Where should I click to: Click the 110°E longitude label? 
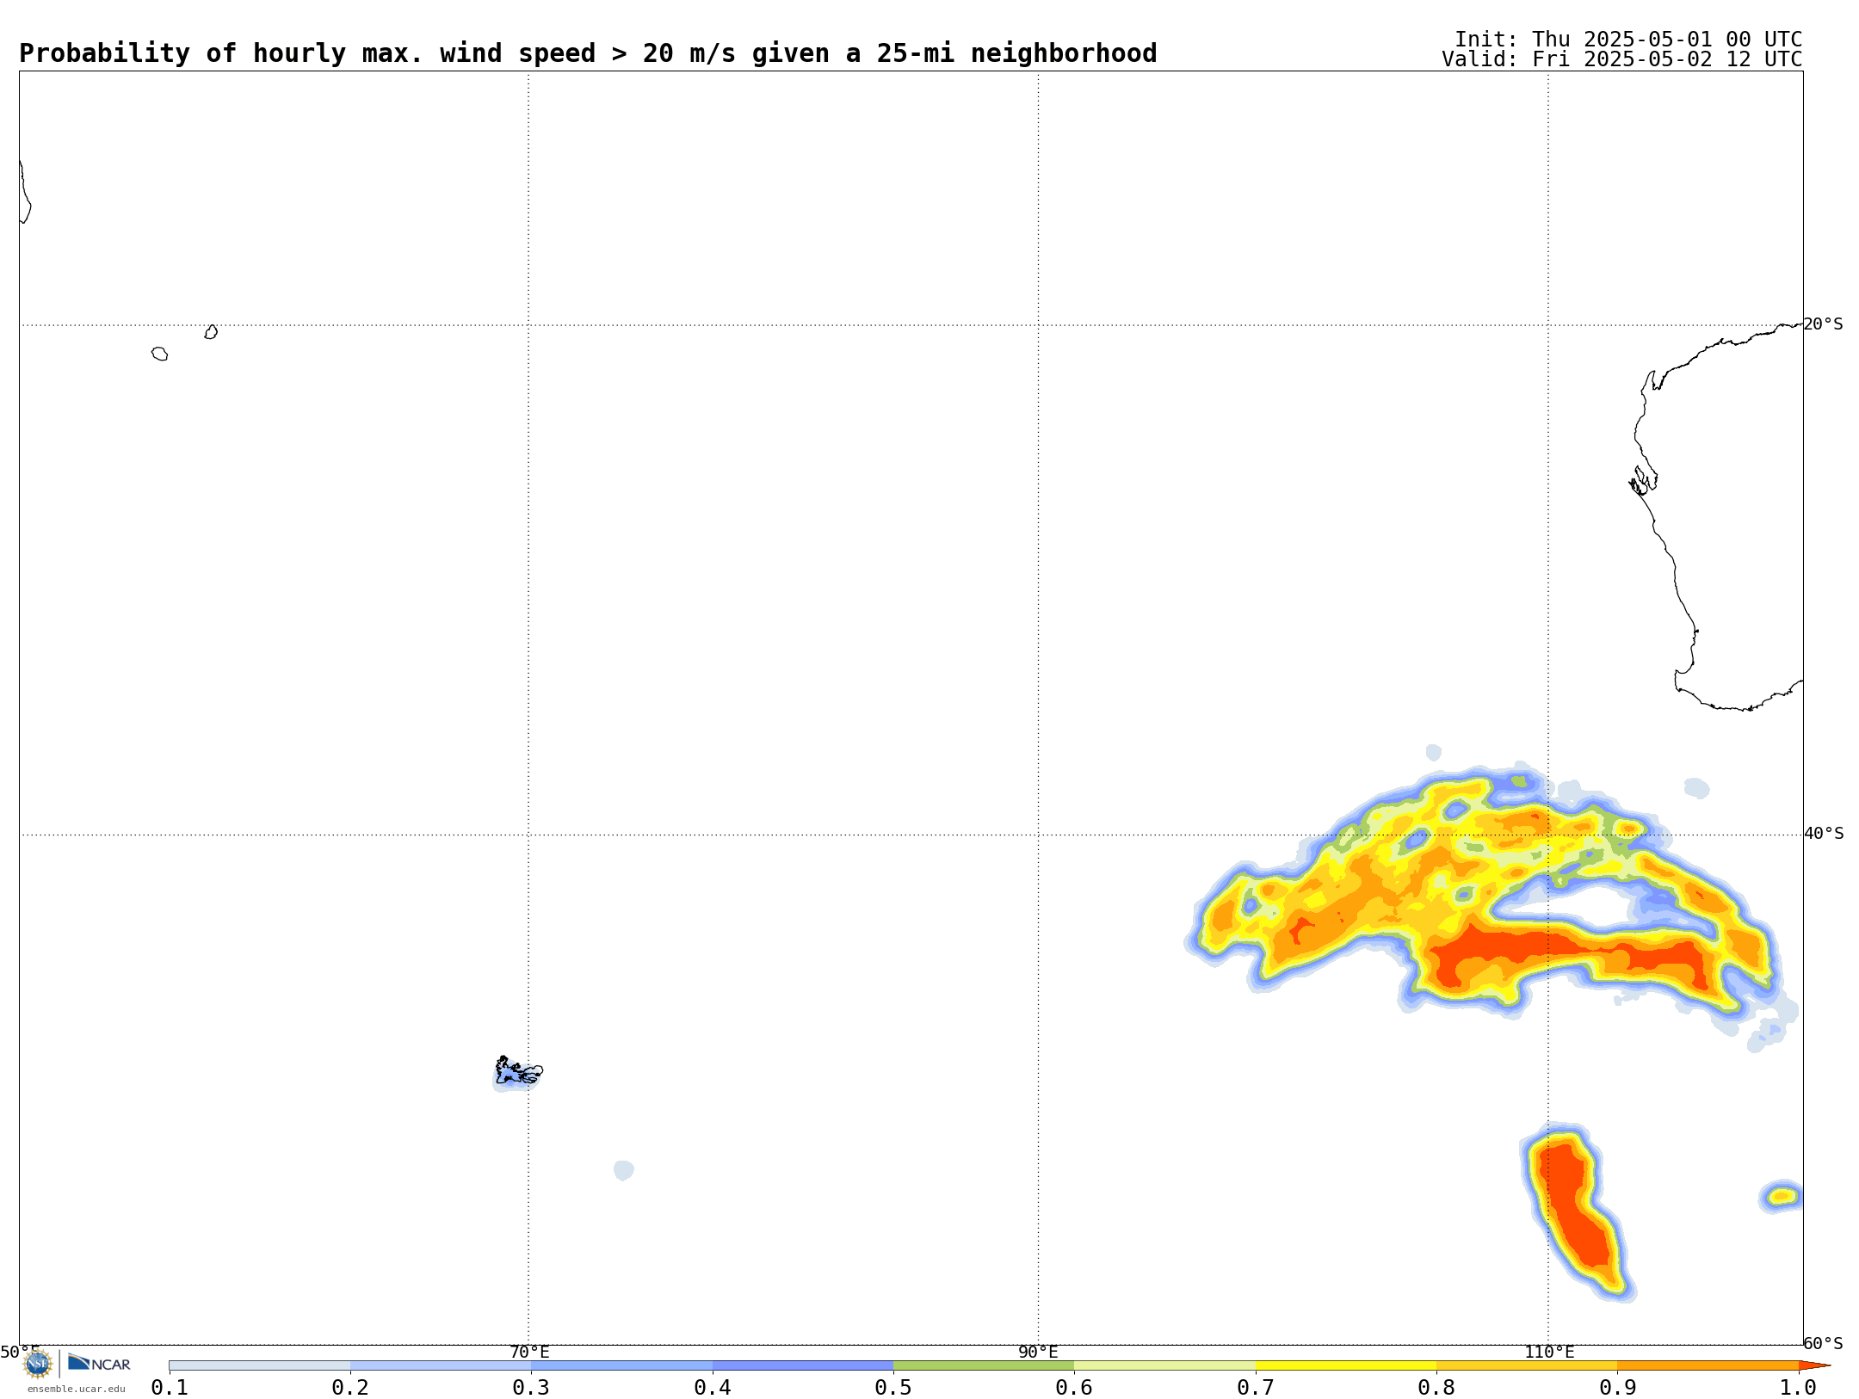coord(1549,1352)
